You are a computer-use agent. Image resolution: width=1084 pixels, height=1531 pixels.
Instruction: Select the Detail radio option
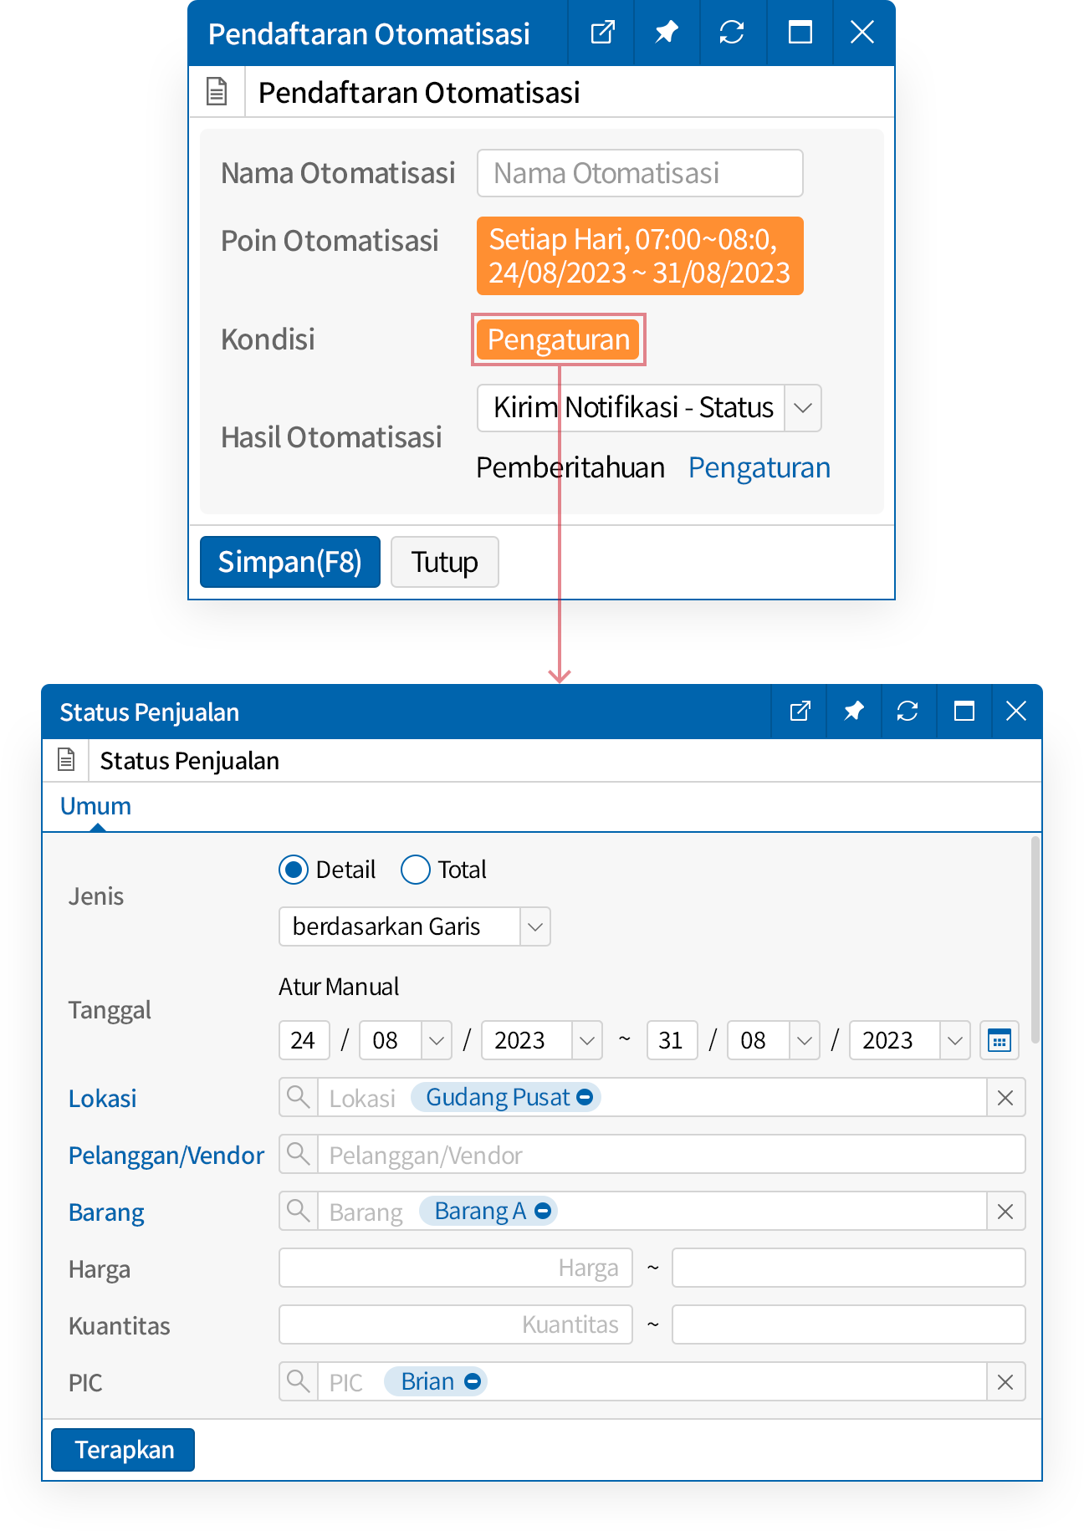(294, 870)
